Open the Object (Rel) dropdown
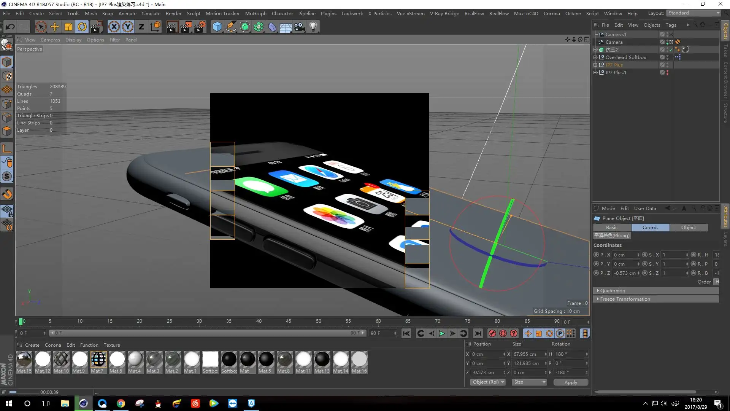Image resolution: width=730 pixels, height=411 pixels. coord(488,382)
